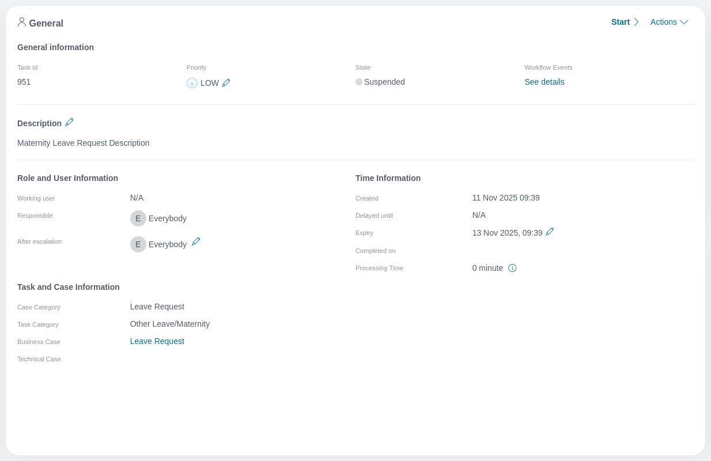
Task: Click the Expiry value 13 Nov 2025, 09:39
Action: (x=508, y=233)
